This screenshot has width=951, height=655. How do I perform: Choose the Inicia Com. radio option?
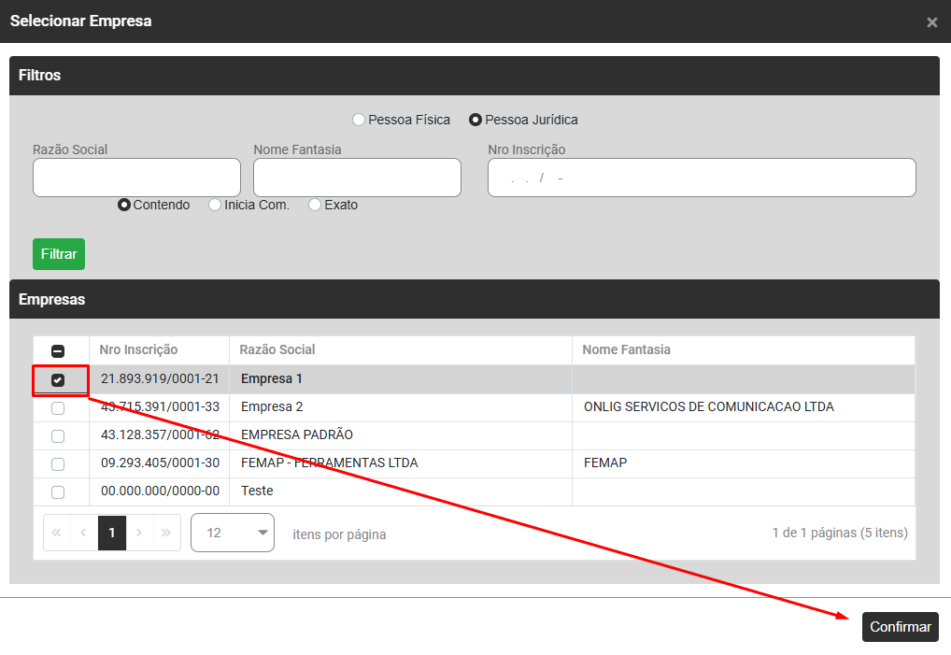click(x=215, y=205)
